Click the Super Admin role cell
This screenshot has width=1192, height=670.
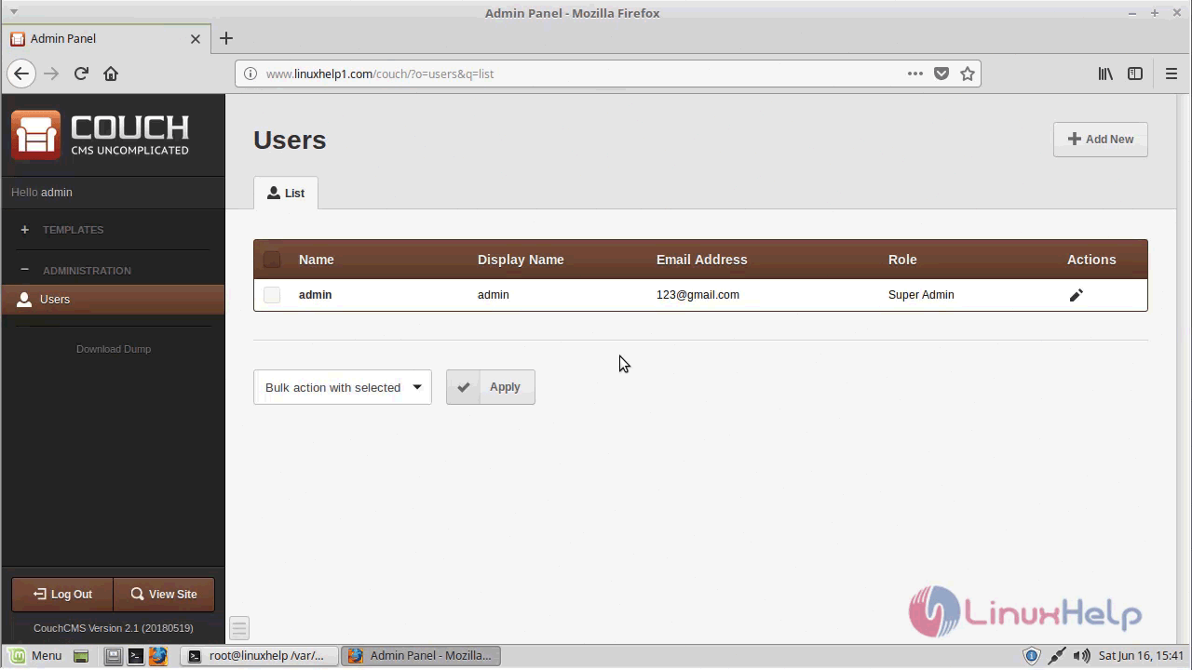[x=921, y=295]
